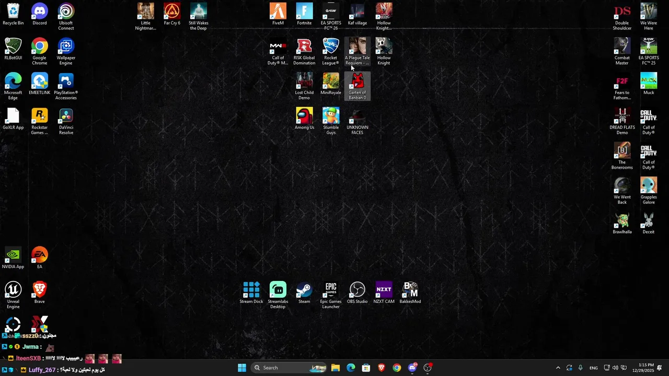Select the Far Cry 6 shortcut
Viewport: 669px width, 376px height.
click(x=172, y=15)
